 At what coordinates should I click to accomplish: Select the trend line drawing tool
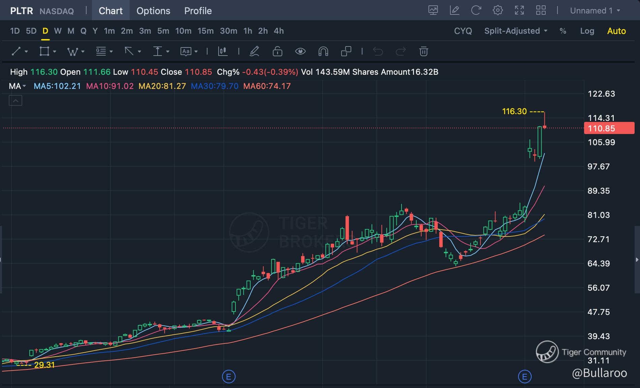tap(16, 52)
